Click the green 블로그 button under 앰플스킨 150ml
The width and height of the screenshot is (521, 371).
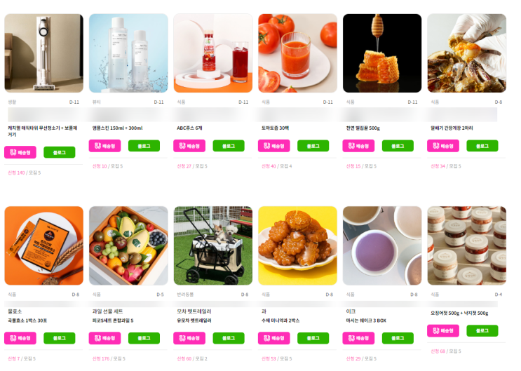(x=144, y=146)
